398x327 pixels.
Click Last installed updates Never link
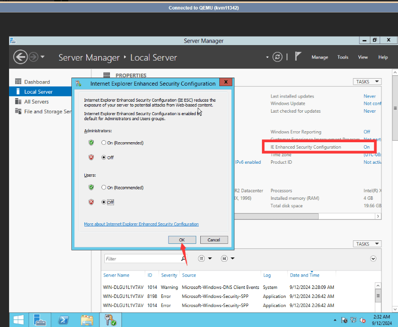tap(369, 96)
